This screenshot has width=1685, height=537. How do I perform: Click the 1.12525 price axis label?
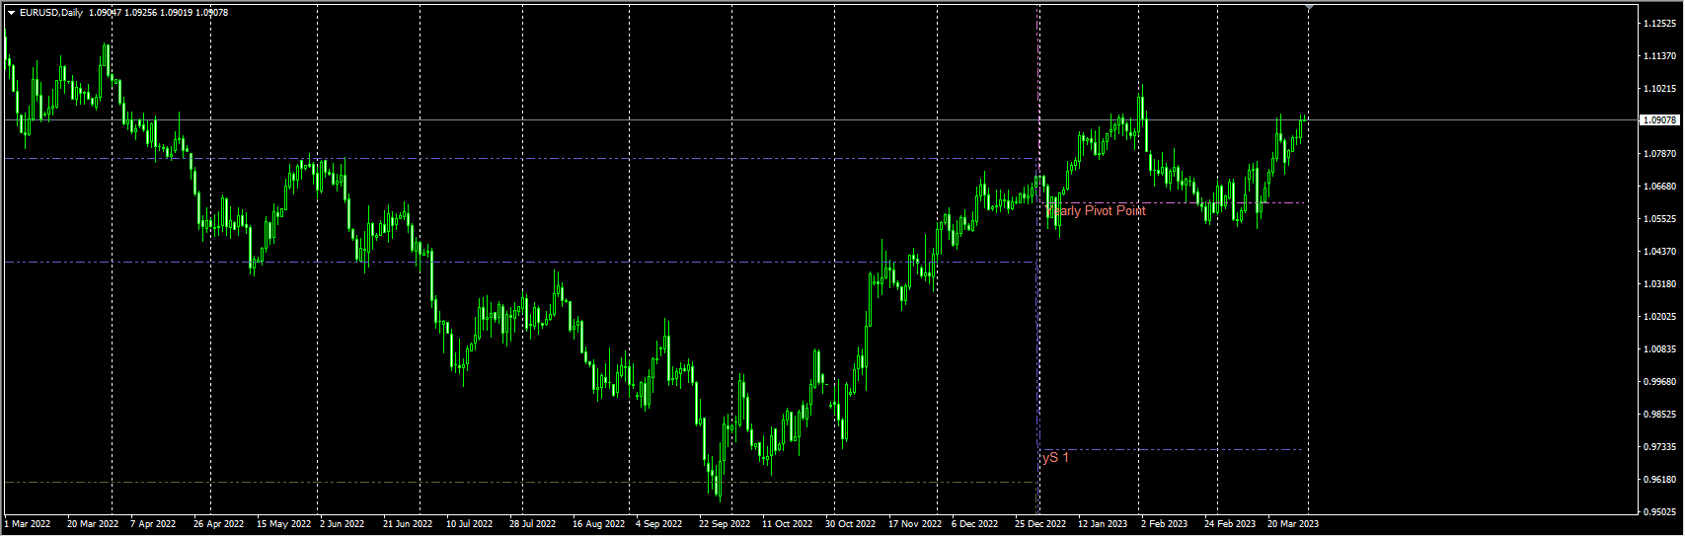coord(1661,24)
